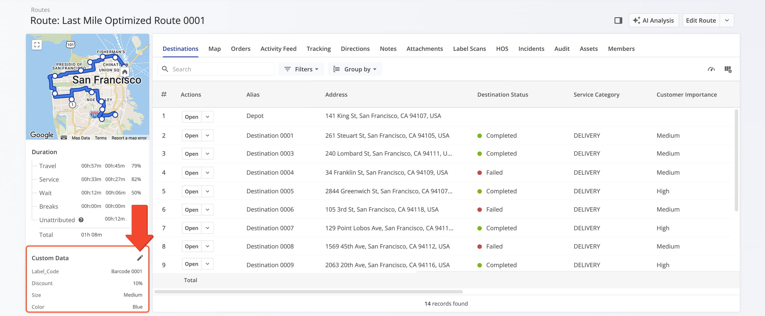Image resolution: width=765 pixels, height=316 pixels.
Task: Expand actions dropdown for Destination 0001
Action: (207, 135)
